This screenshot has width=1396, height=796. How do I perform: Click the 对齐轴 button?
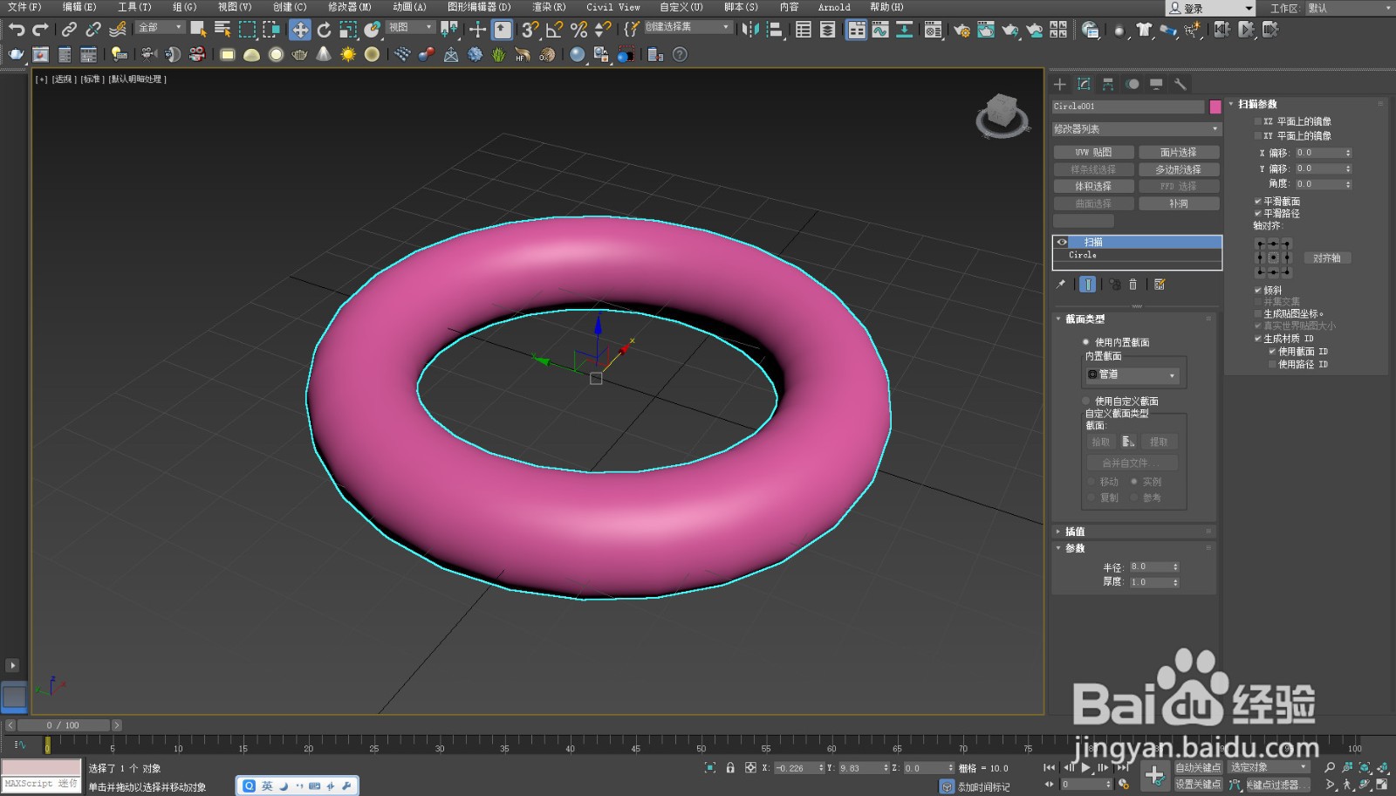1327,258
